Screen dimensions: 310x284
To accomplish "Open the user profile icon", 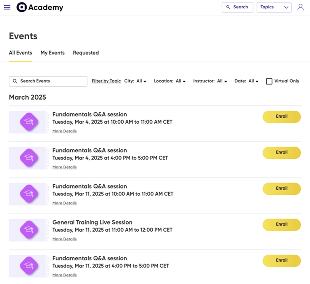I will click(300, 7).
